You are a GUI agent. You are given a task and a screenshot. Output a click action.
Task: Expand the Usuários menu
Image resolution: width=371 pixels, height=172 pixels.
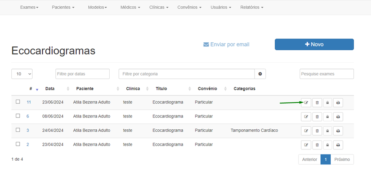click(x=221, y=8)
